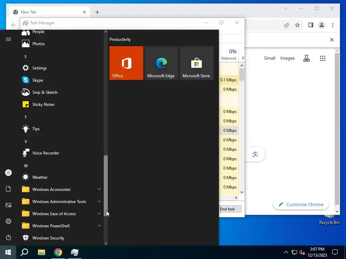This screenshot has width=346, height=259.
Task: Open the Tips app
Action: pos(61,128)
